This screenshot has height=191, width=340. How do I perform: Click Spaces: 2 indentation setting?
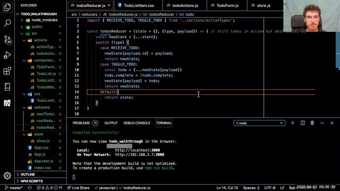pyautogui.click(x=251, y=188)
